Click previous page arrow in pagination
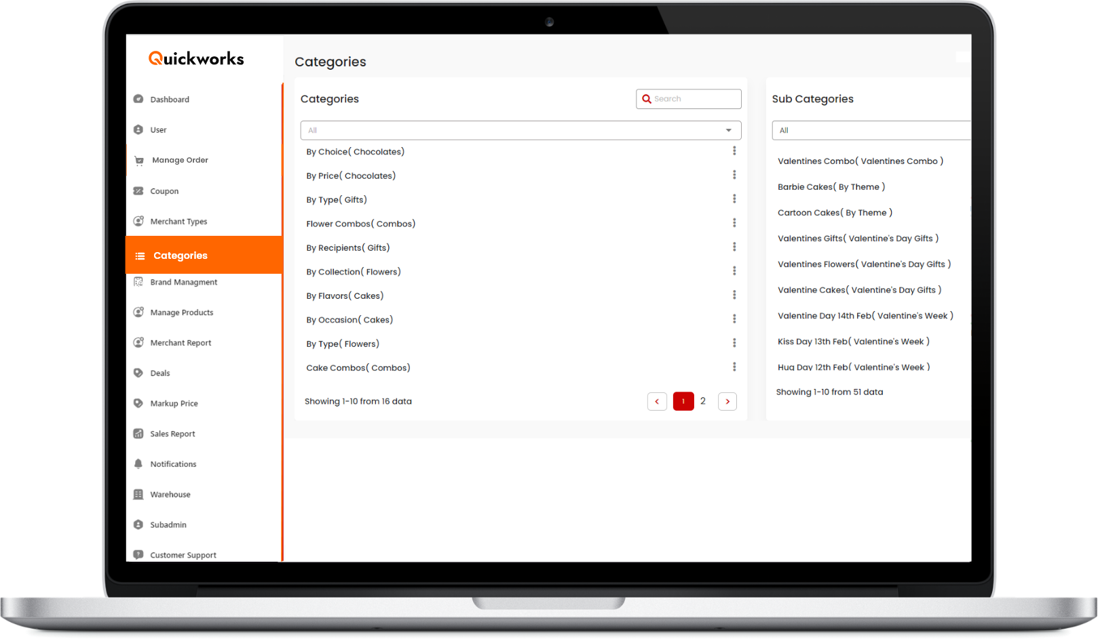This screenshot has height=639, width=1098. click(657, 402)
